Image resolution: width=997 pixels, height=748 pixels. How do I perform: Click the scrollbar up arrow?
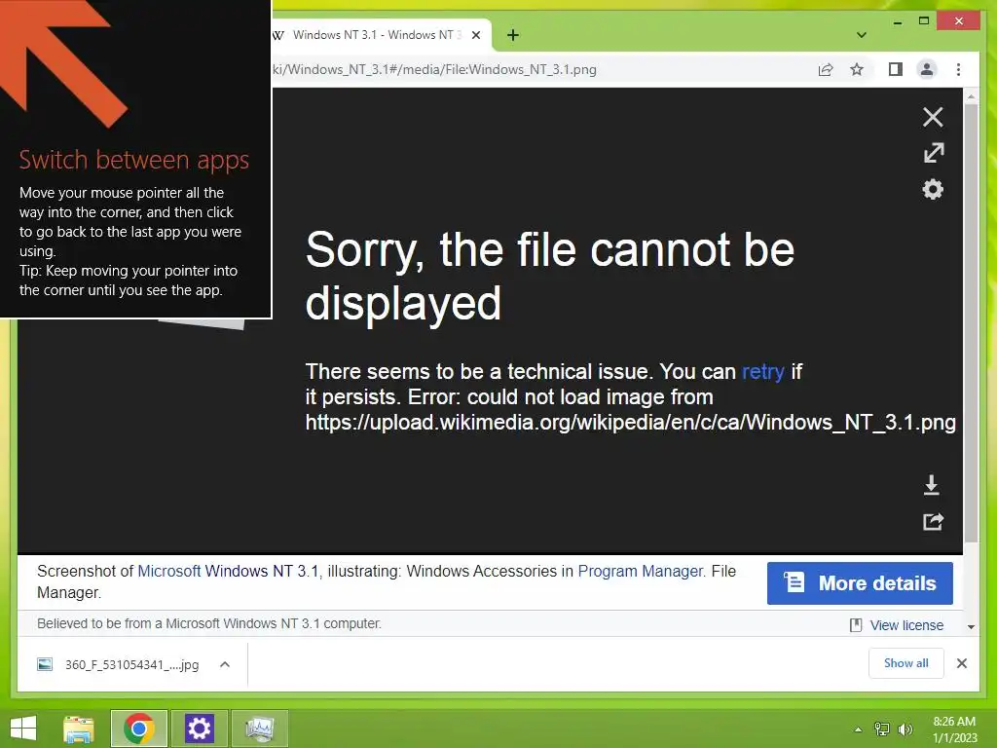coord(971,97)
